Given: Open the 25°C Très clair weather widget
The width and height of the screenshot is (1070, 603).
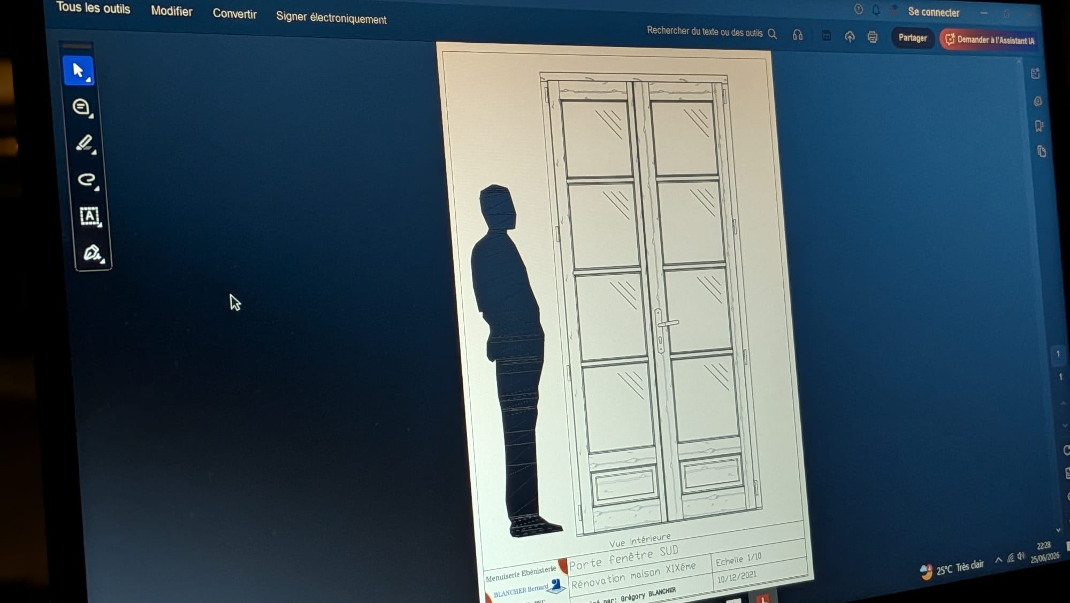Looking at the screenshot, I should pyautogui.click(x=952, y=569).
